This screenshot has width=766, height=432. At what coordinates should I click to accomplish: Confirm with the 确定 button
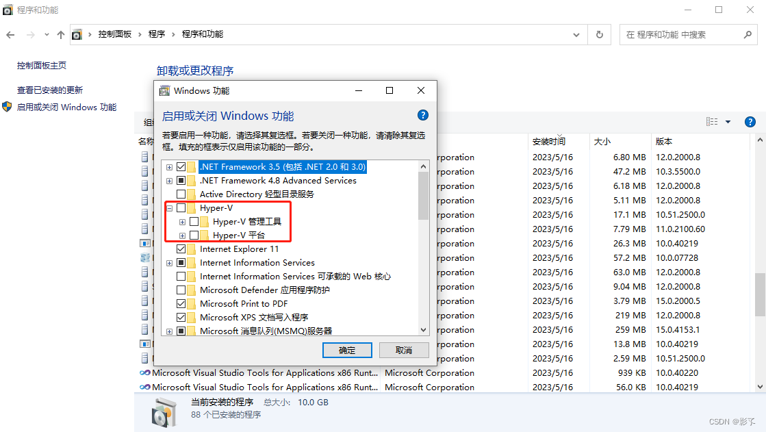pos(347,350)
